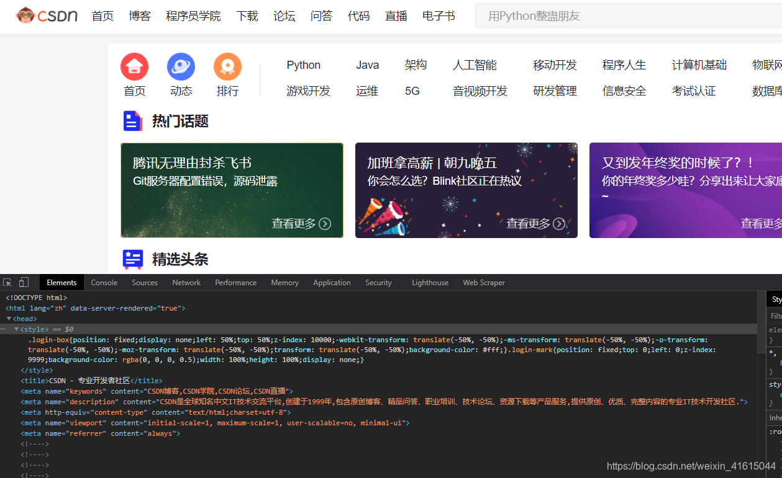Collapse the head tag in DOM tree
782x478 pixels.
[x=9, y=319]
